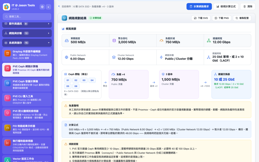Viewport: 259px width, 162px height.
Task: Select Ceph node 01
Action: pyautogui.click(x=68, y=80)
